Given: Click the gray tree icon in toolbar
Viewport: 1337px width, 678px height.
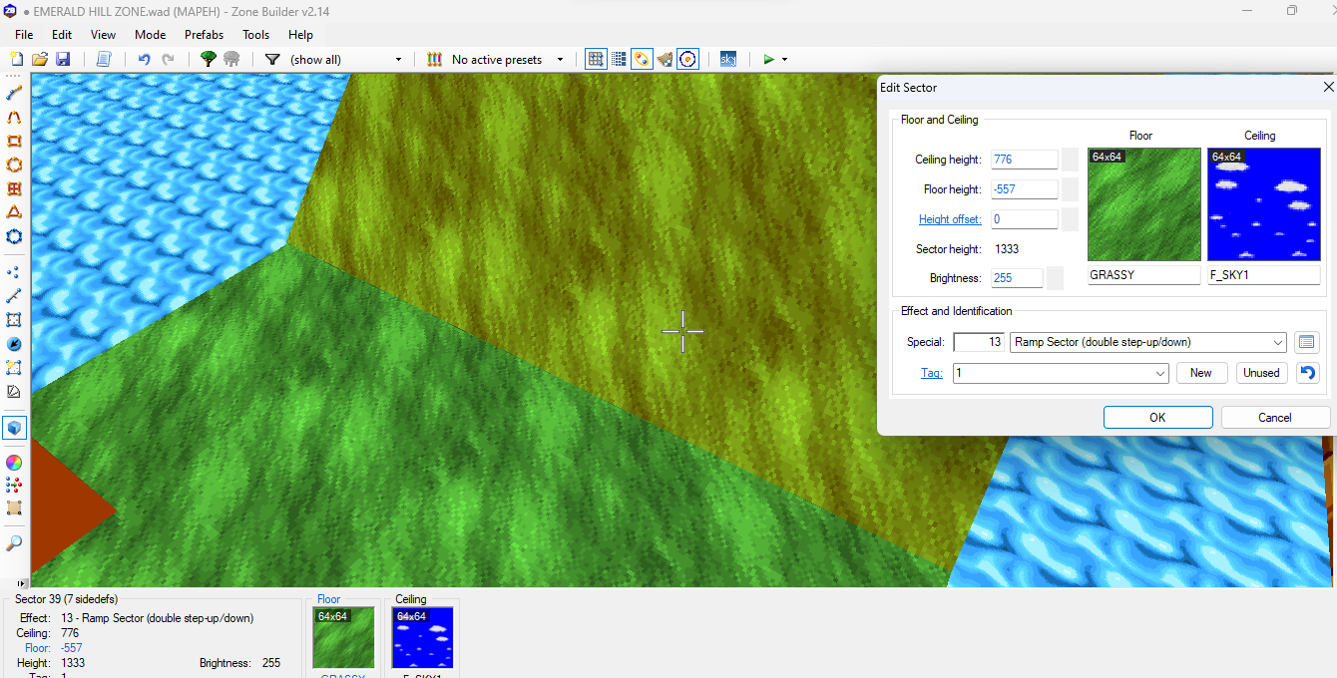Looking at the screenshot, I should point(231,60).
